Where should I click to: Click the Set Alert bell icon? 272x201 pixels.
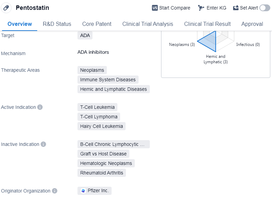(x=236, y=8)
